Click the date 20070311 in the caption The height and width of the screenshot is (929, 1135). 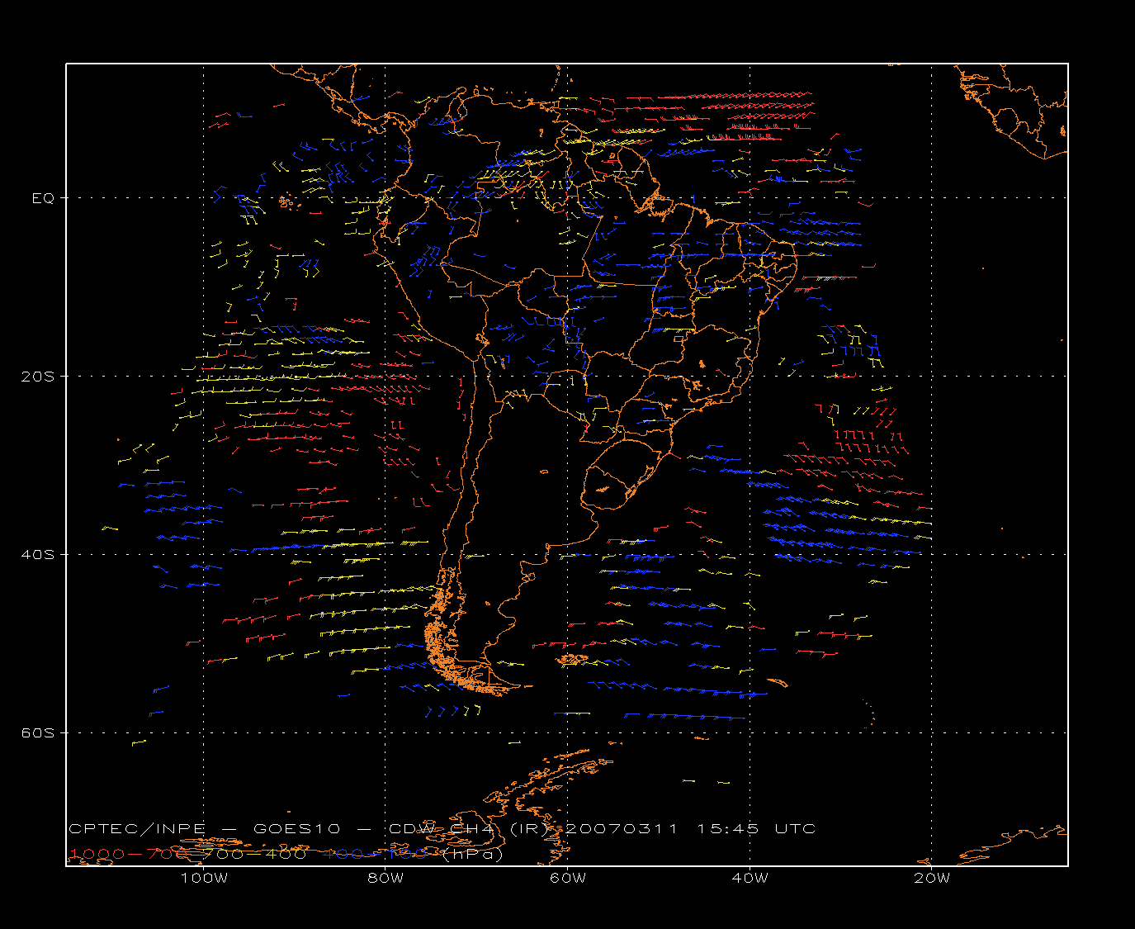[x=622, y=828]
